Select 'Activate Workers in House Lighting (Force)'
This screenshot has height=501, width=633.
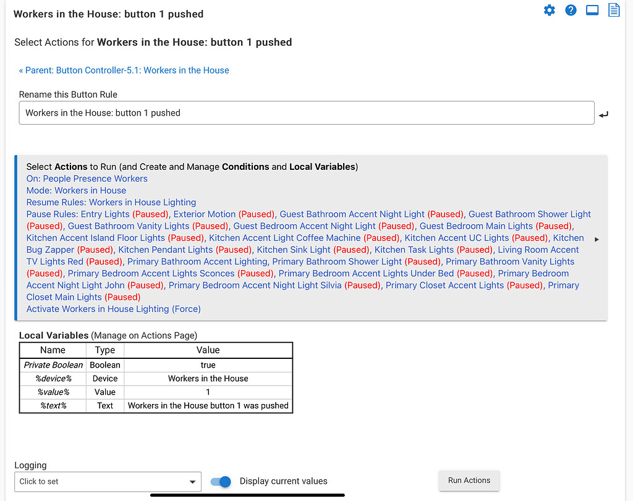113,309
